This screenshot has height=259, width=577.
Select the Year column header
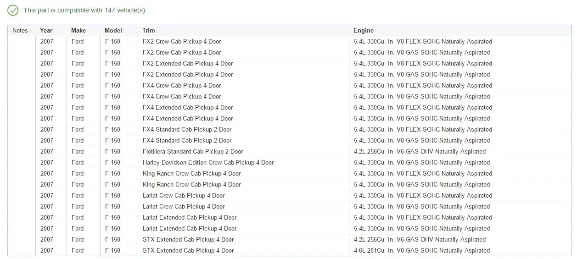click(x=46, y=30)
